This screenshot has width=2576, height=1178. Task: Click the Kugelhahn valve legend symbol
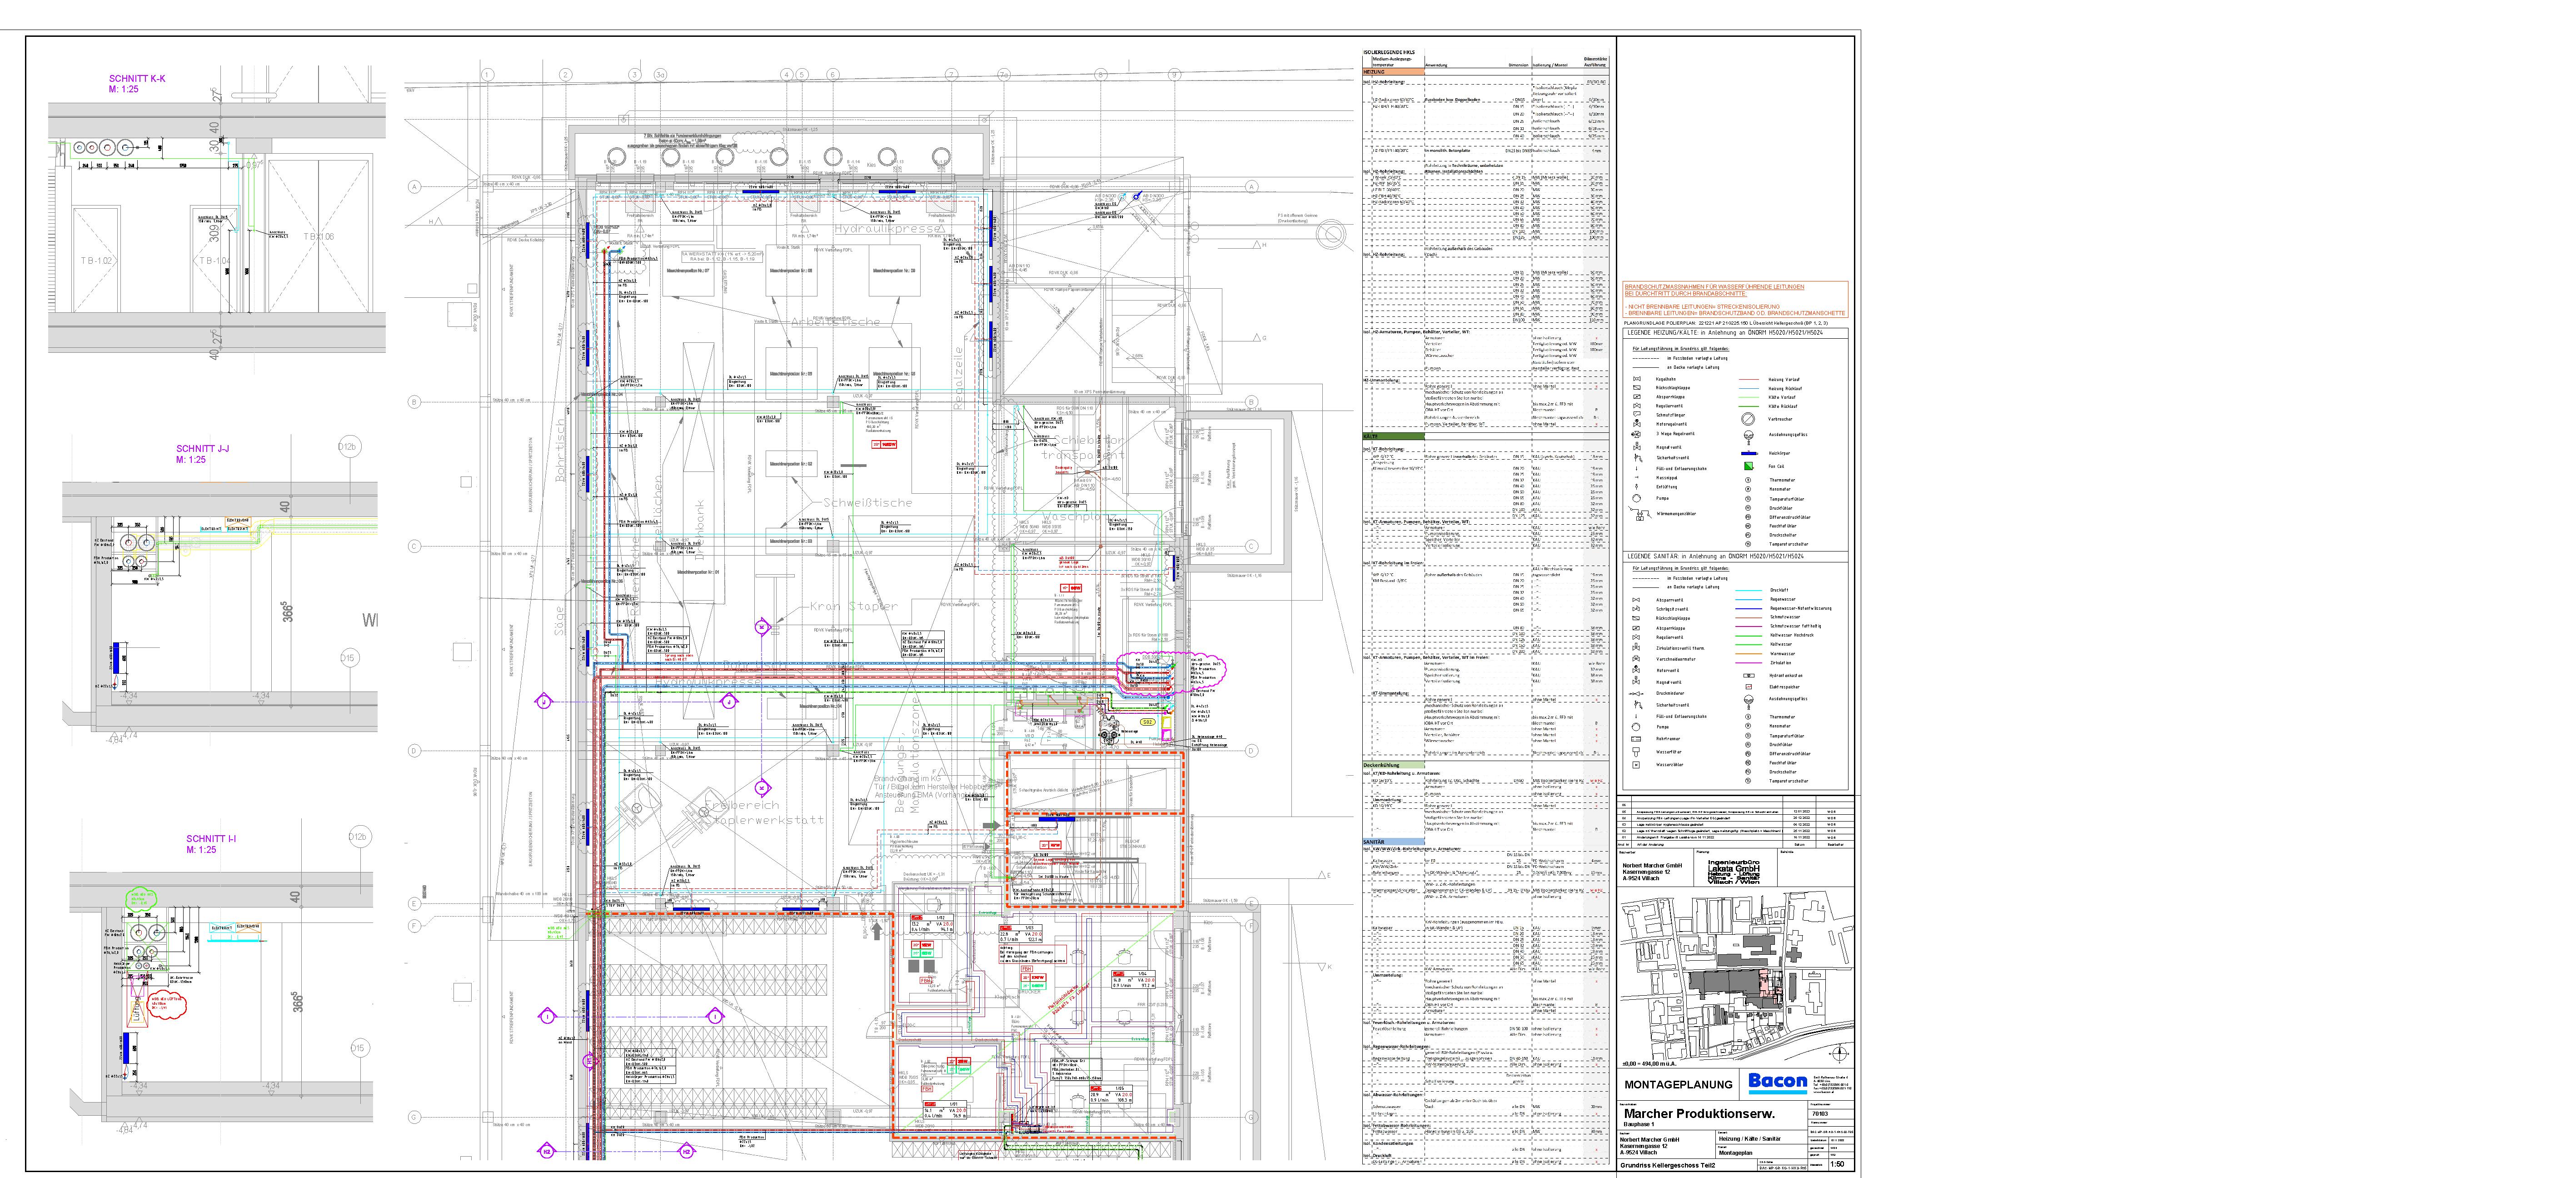coord(1637,379)
